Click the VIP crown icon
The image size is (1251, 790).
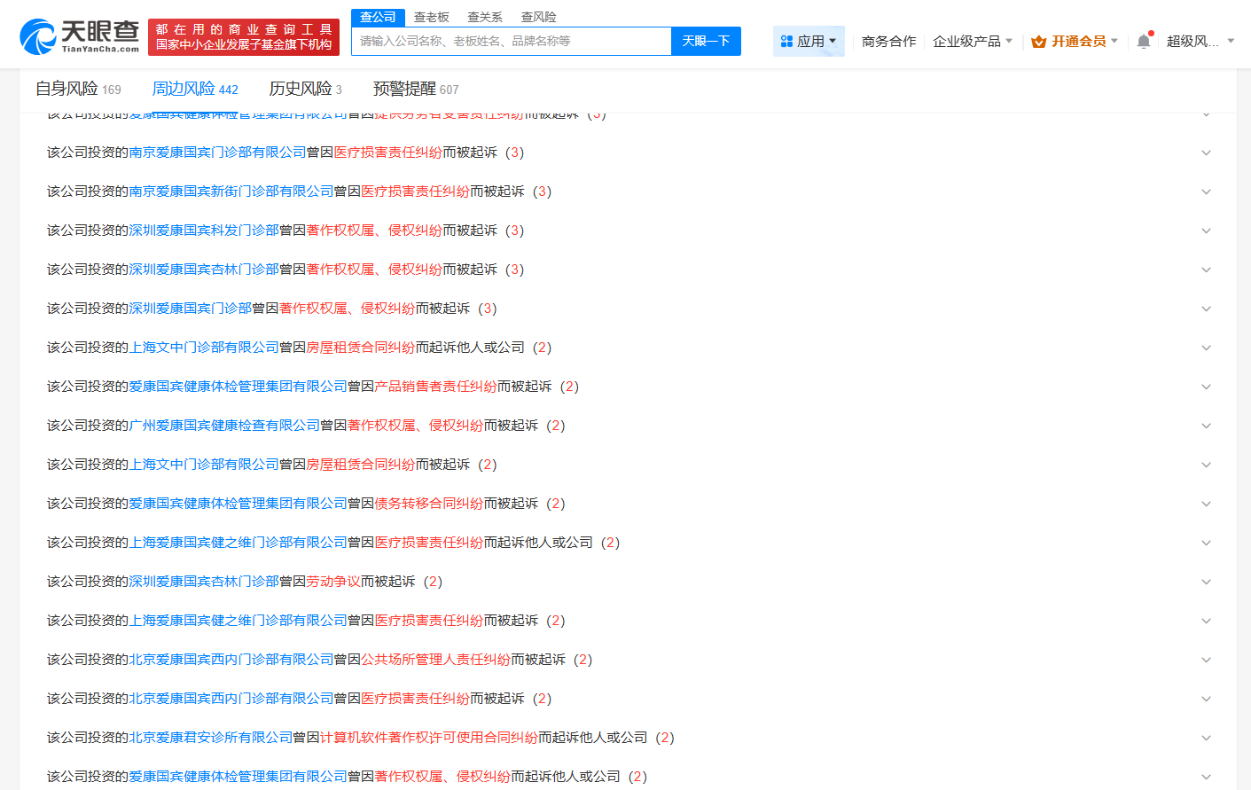1039,42
